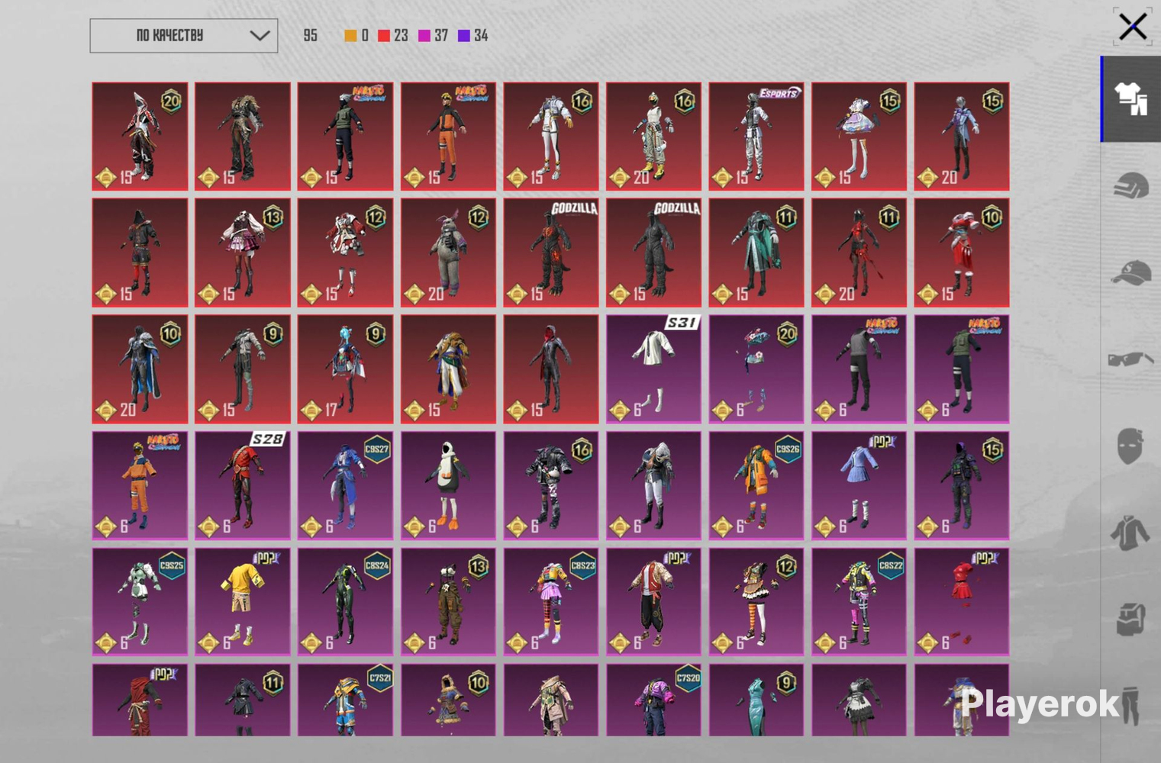Image resolution: width=1161 pixels, height=763 pixels.
Task: Select the pastel dress outfit with badge 15
Action: (x=859, y=137)
